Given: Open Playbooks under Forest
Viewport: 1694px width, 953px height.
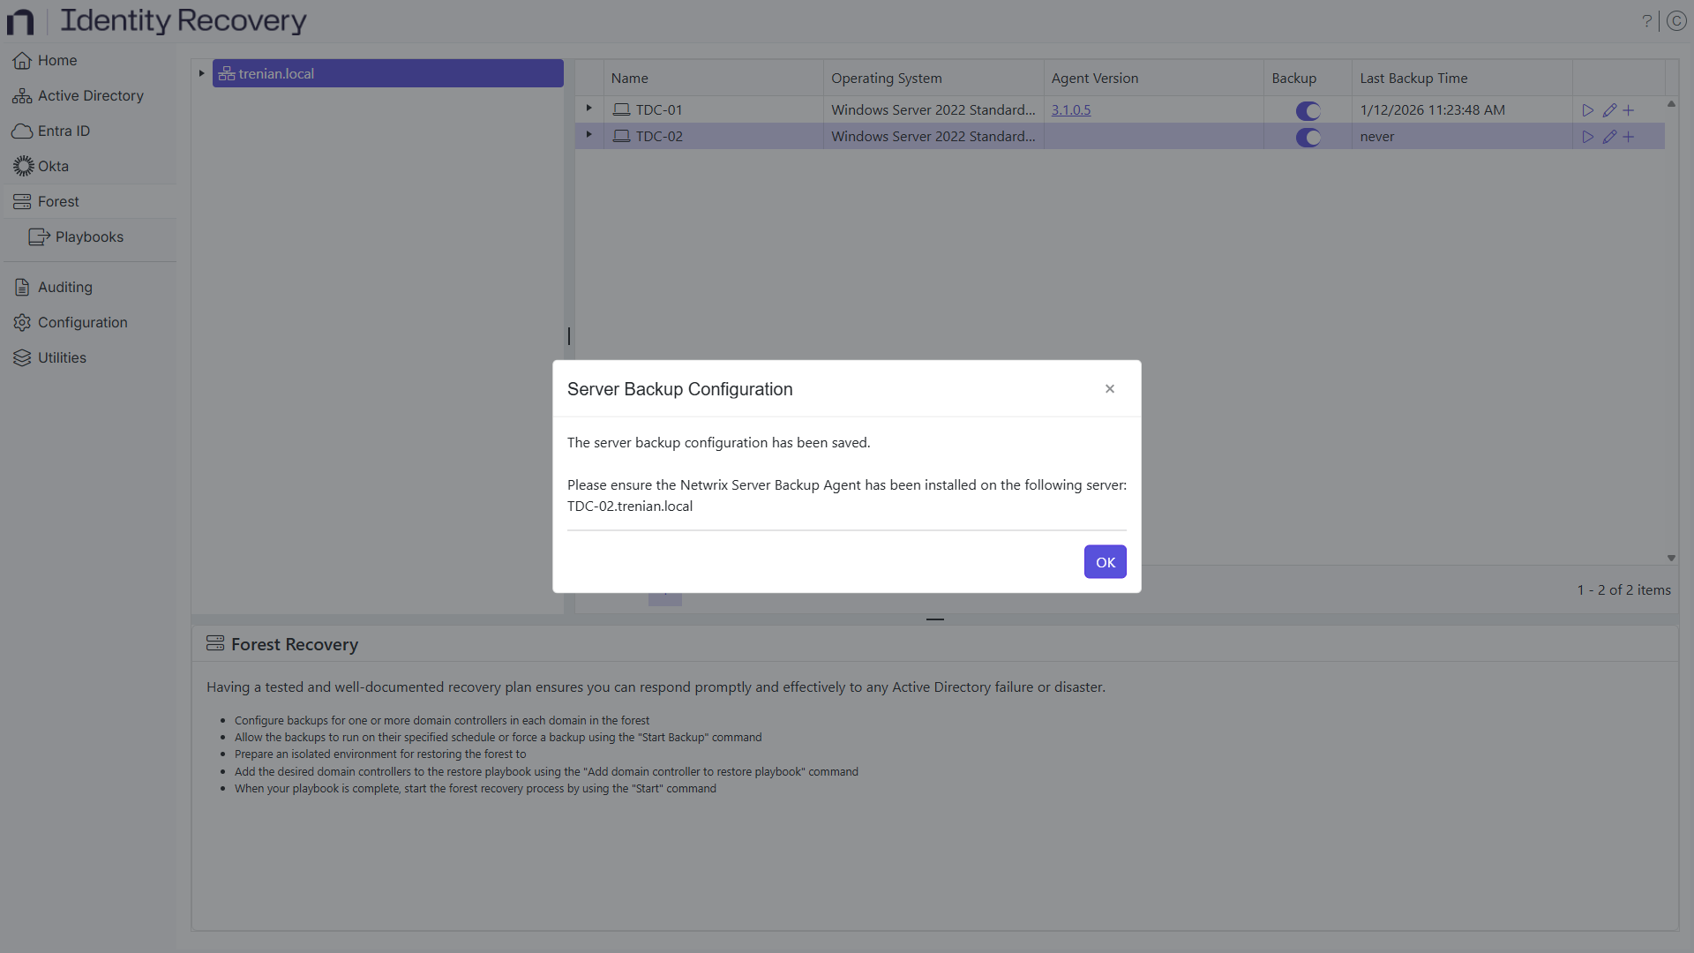Looking at the screenshot, I should click(x=86, y=236).
